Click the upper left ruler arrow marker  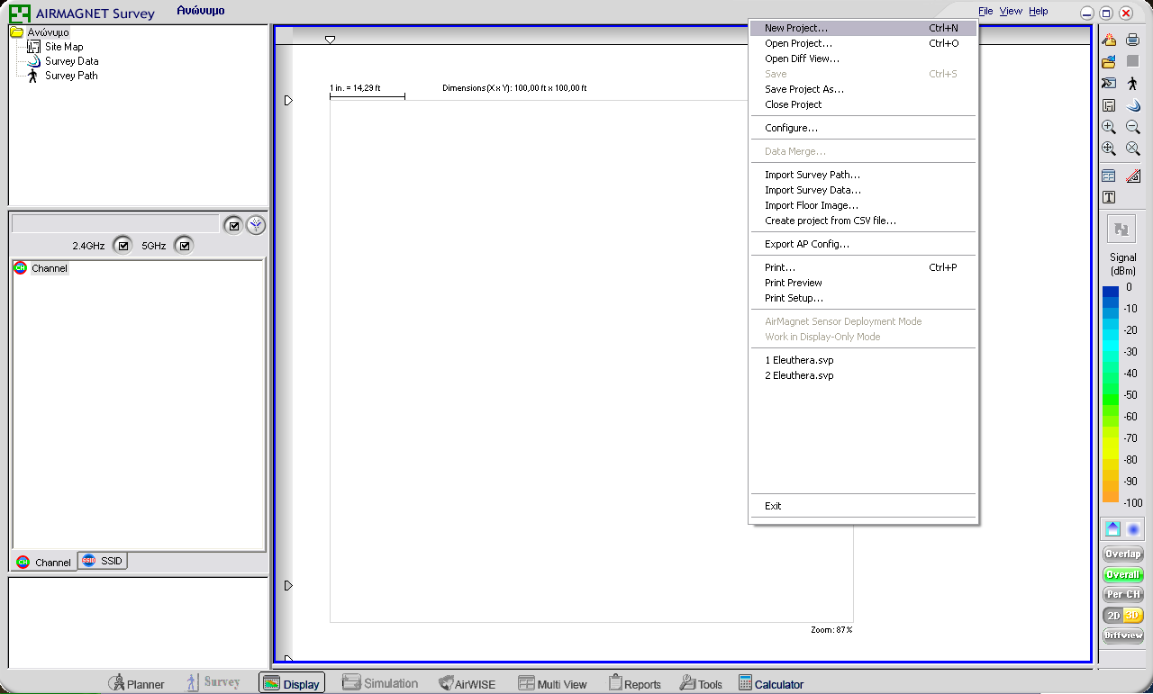point(288,101)
